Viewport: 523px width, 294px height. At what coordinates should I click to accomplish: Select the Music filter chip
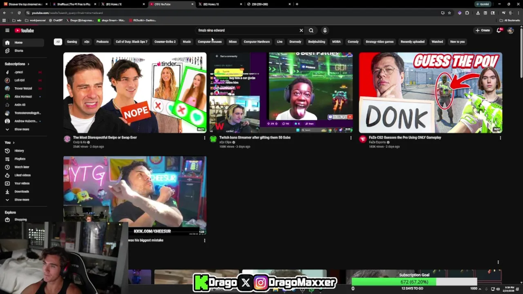(187, 42)
